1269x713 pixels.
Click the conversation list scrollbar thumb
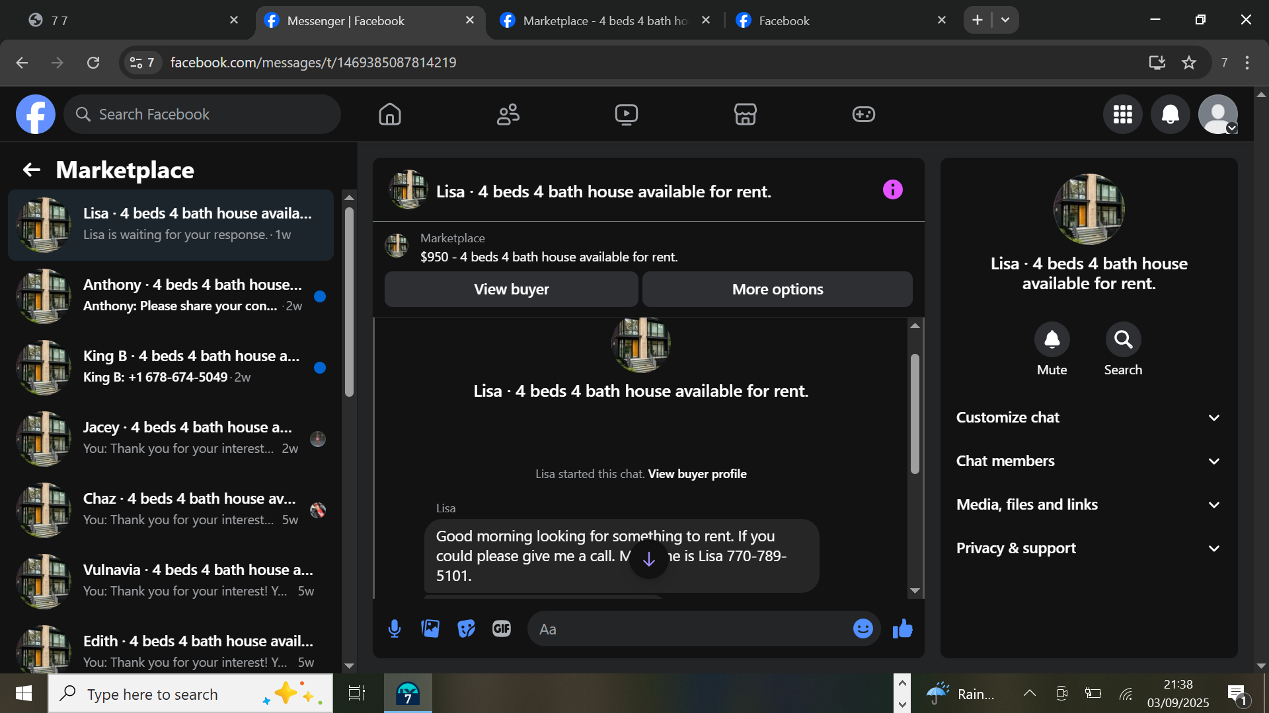click(x=349, y=302)
